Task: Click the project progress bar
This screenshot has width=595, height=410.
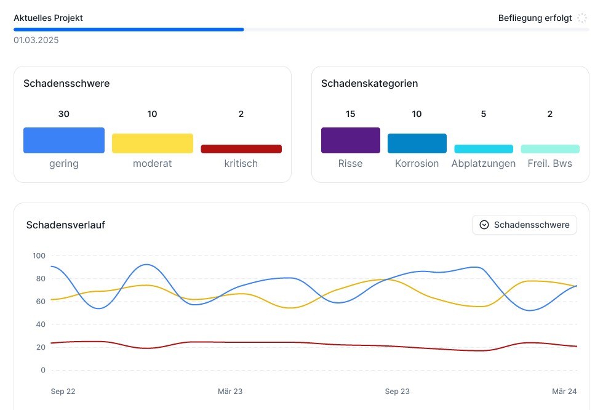Action: pos(301,29)
